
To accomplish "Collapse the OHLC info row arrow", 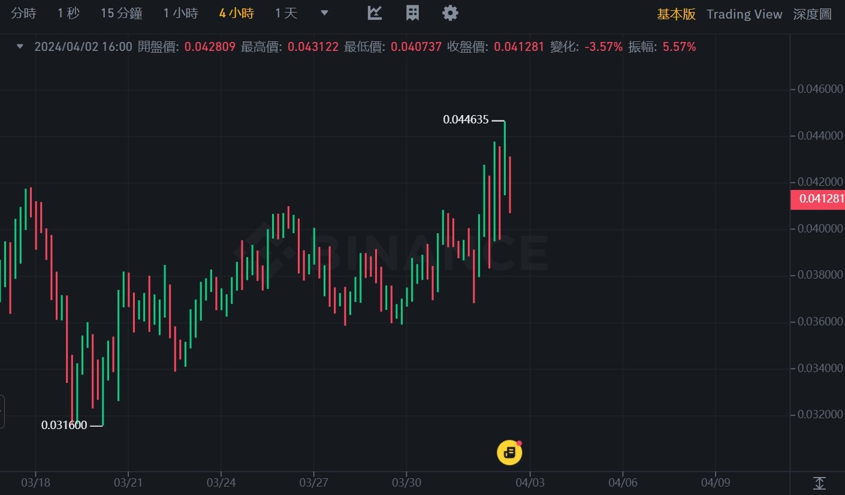I will pos(20,47).
